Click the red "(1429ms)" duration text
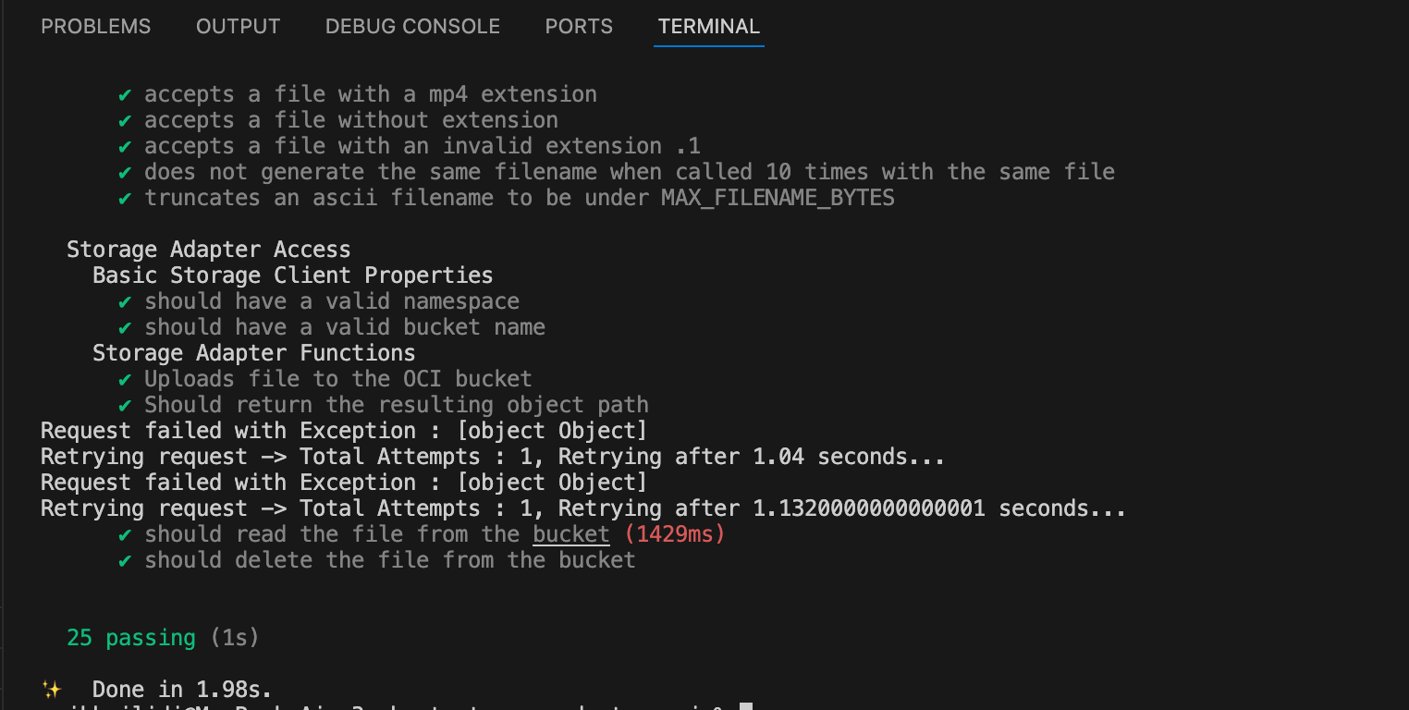The image size is (1409, 710). tap(675, 534)
